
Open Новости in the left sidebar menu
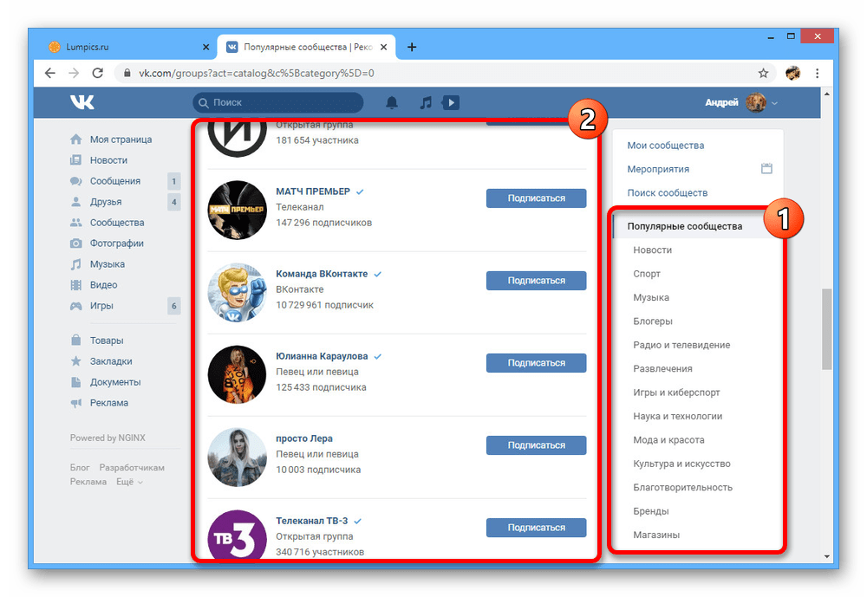pos(108,160)
